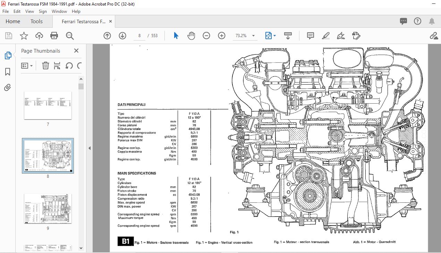441x253 pixels.
Task: Switch to the Home tab
Action: click(13, 21)
